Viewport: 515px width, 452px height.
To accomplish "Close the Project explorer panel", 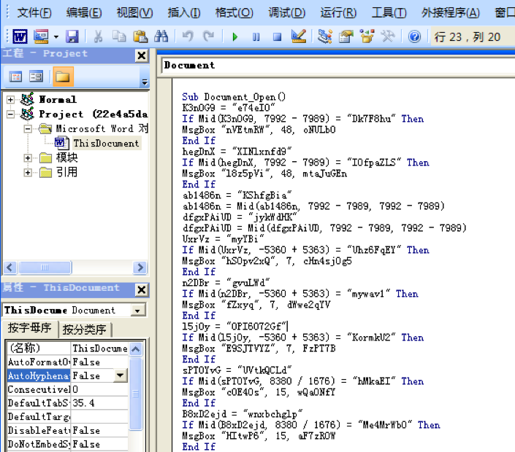I will (x=142, y=55).
